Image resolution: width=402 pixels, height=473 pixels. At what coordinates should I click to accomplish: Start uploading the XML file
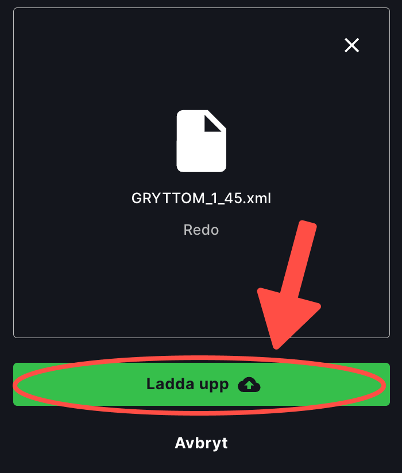202,384
